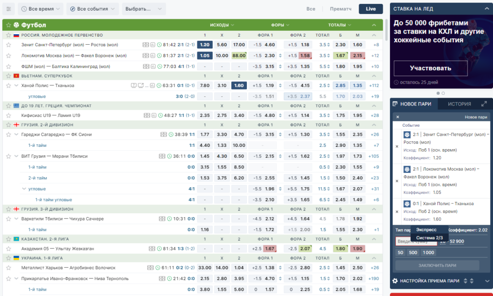Image resolution: width=493 pixels, height=296 pixels.
Task: Expand the bet slip to fullscreen via arrows icon
Action: click(484, 103)
